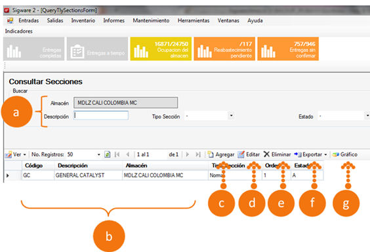Click the Sigware title bar logo icon
Viewport: 370px width, 252px height.
[7, 10]
